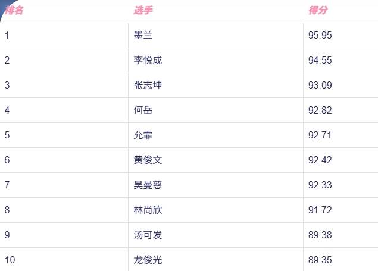Image resolution: width=378 pixels, height=271 pixels.
Task: Select player name 吴曼慈
Action: 148,185
